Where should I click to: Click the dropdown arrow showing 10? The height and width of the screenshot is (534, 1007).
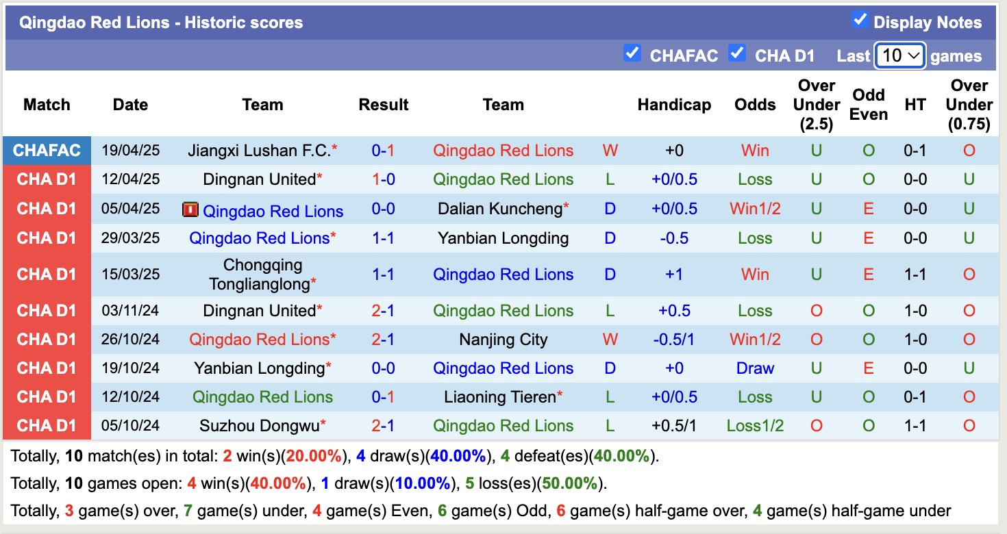[x=915, y=55]
